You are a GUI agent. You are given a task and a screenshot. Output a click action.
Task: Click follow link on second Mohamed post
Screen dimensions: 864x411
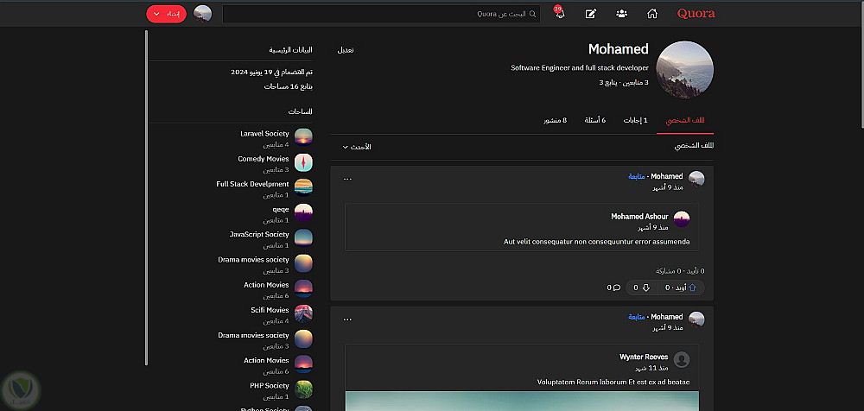click(637, 318)
